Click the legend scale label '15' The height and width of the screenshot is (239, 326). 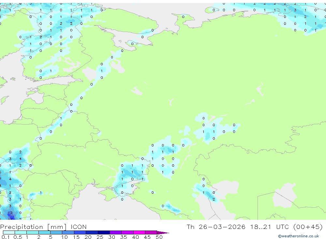(x=76, y=237)
